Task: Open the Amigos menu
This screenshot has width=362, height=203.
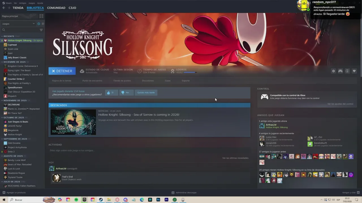Action: click(23, 3)
